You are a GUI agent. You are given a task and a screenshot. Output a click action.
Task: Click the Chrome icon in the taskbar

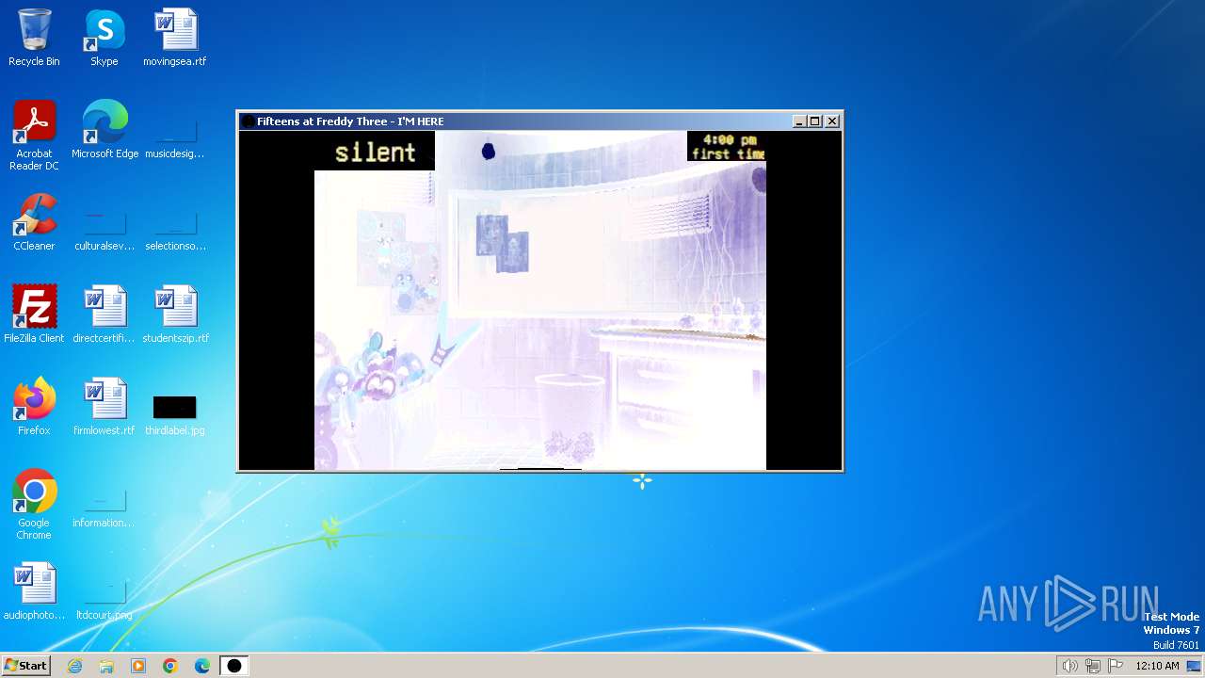(x=170, y=666)
